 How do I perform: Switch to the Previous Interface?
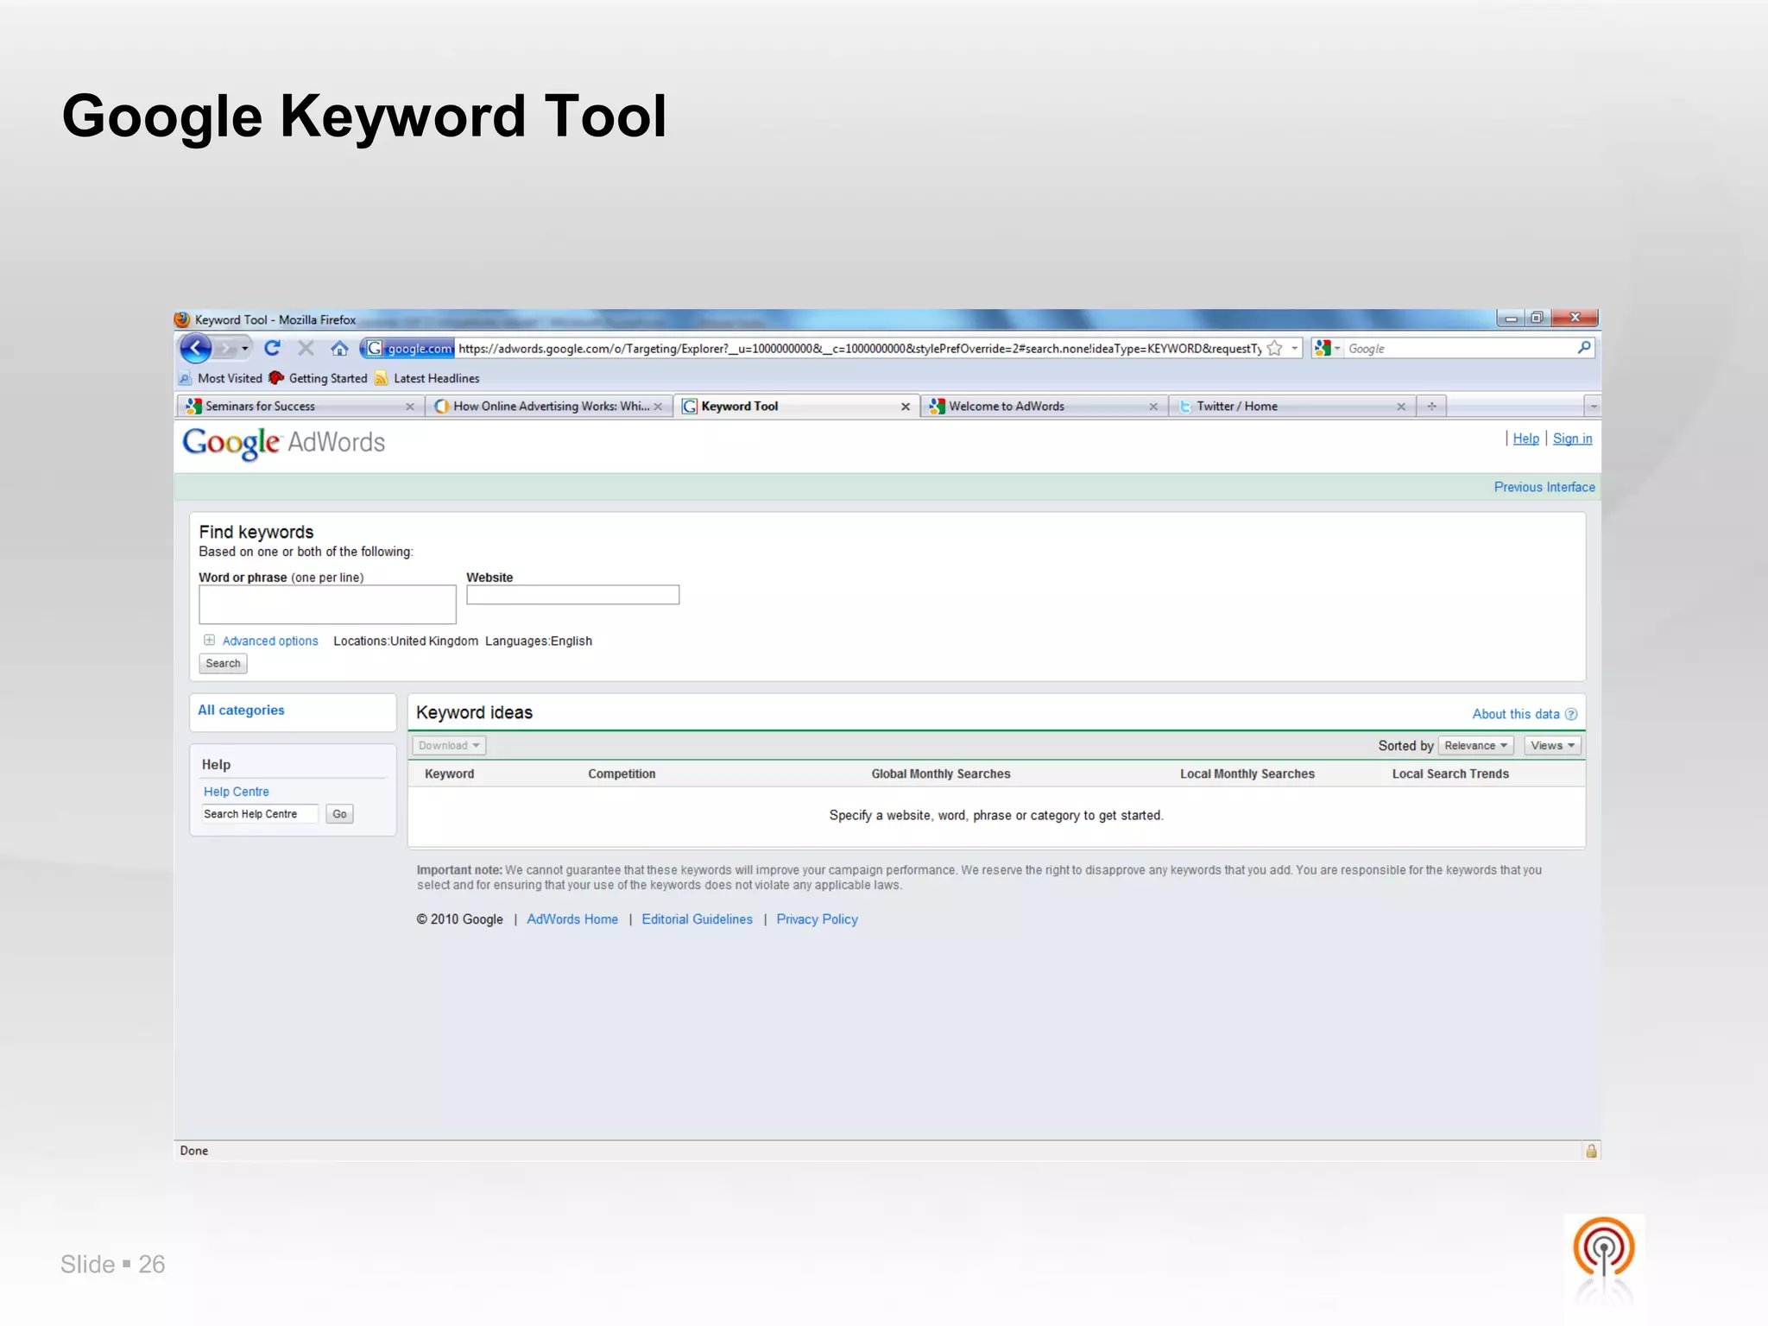1544,487
